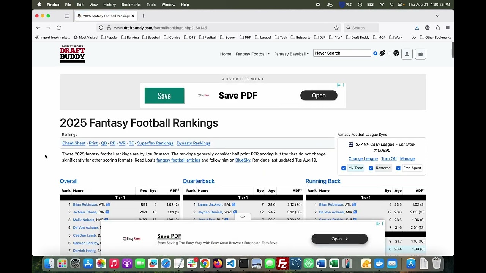
Task: Open the list all tabs chevron
Action: (437, 16)
